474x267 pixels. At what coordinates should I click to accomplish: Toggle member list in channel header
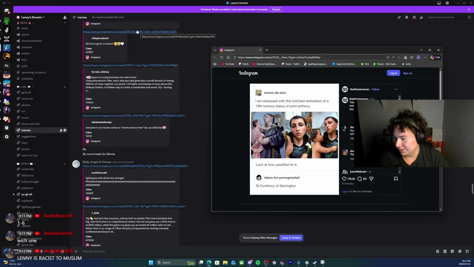coord(421,17)
